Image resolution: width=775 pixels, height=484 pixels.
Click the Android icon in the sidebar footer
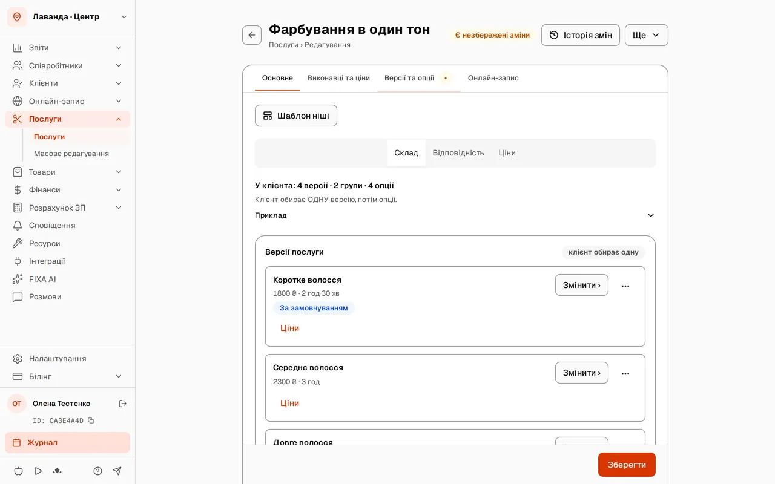(58, 471)
